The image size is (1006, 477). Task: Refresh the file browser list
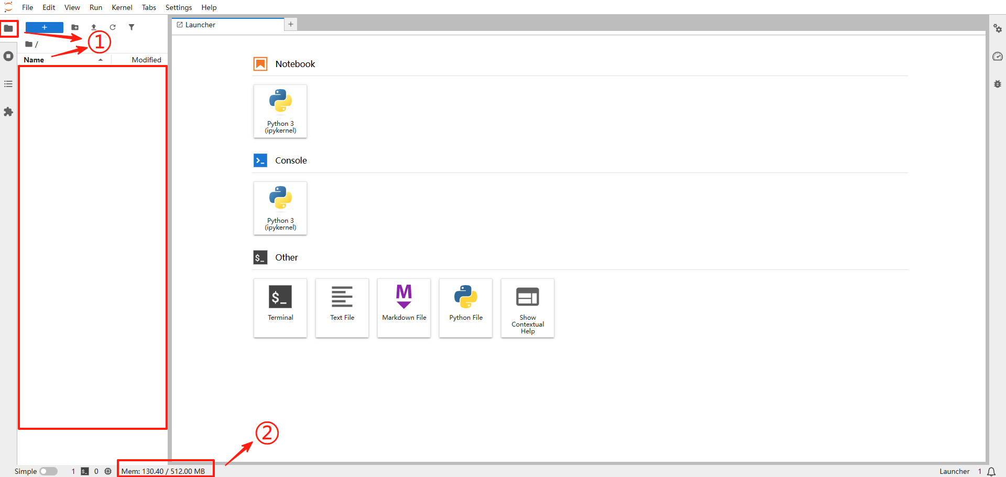[x=113, y=27]
